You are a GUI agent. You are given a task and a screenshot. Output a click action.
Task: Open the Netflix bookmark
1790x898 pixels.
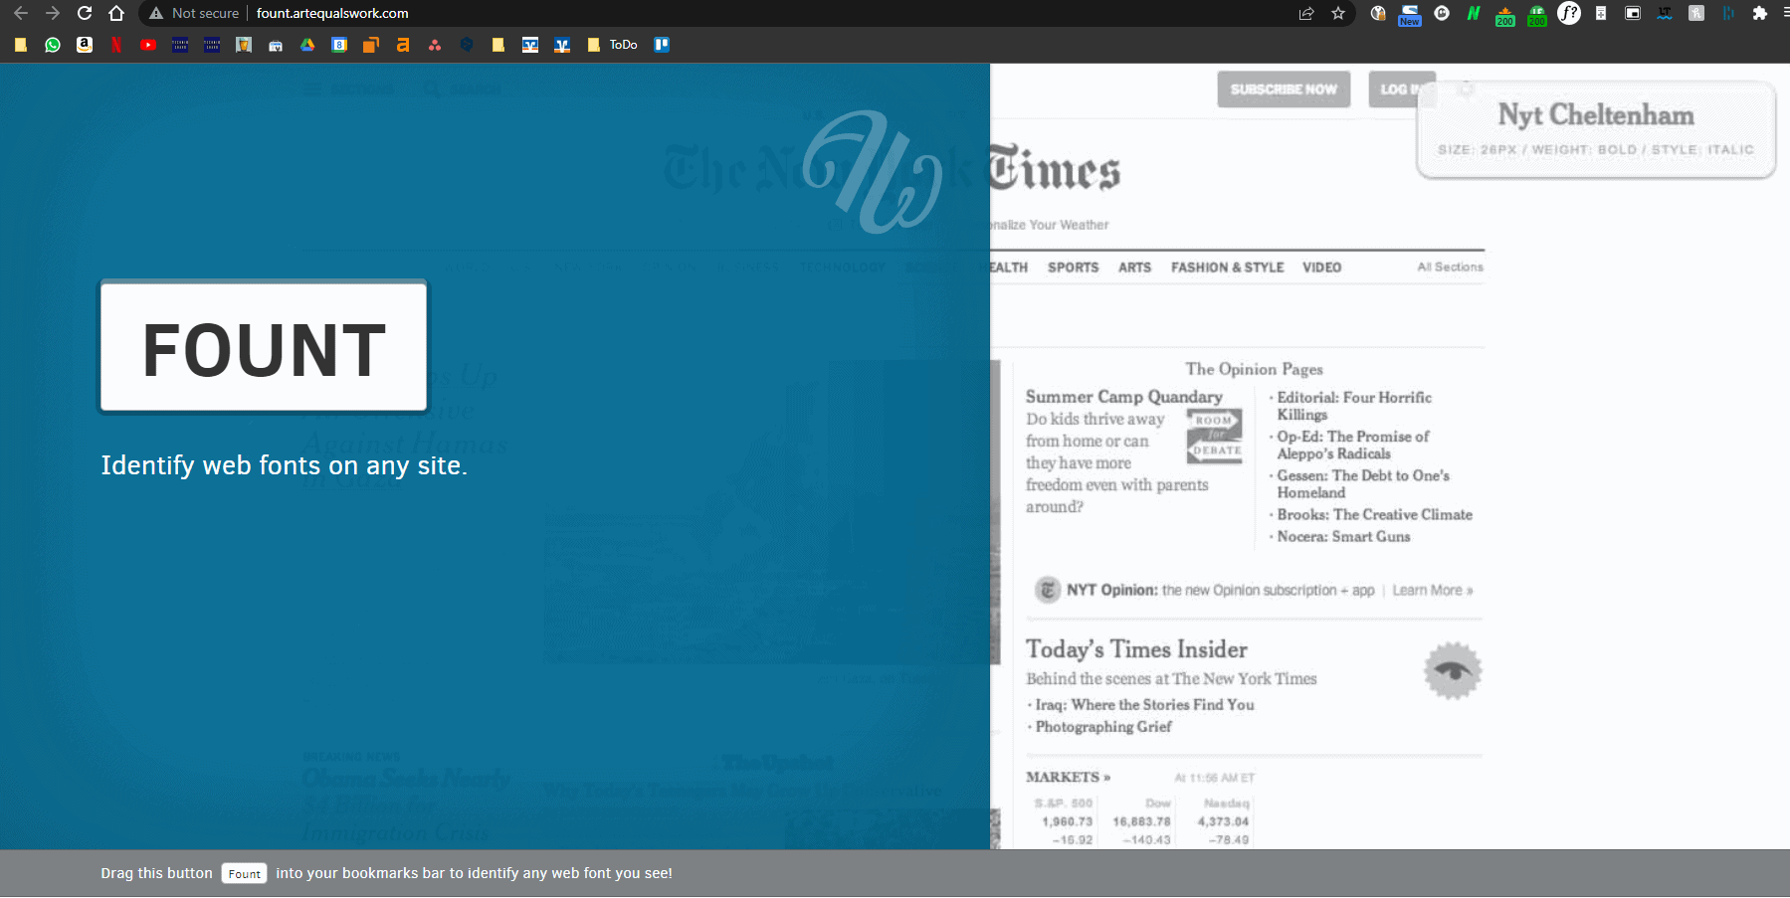(116, 45)
